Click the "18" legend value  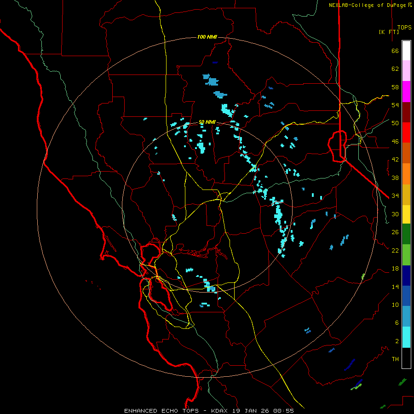pos(395,269)
